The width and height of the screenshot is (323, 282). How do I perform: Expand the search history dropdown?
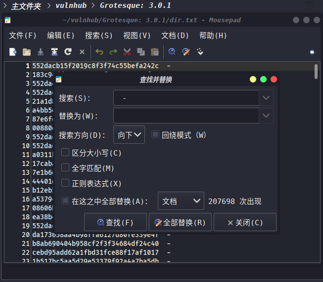(266, 98)
